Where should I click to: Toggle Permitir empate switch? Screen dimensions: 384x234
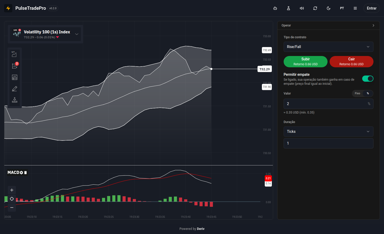point(368,79)
